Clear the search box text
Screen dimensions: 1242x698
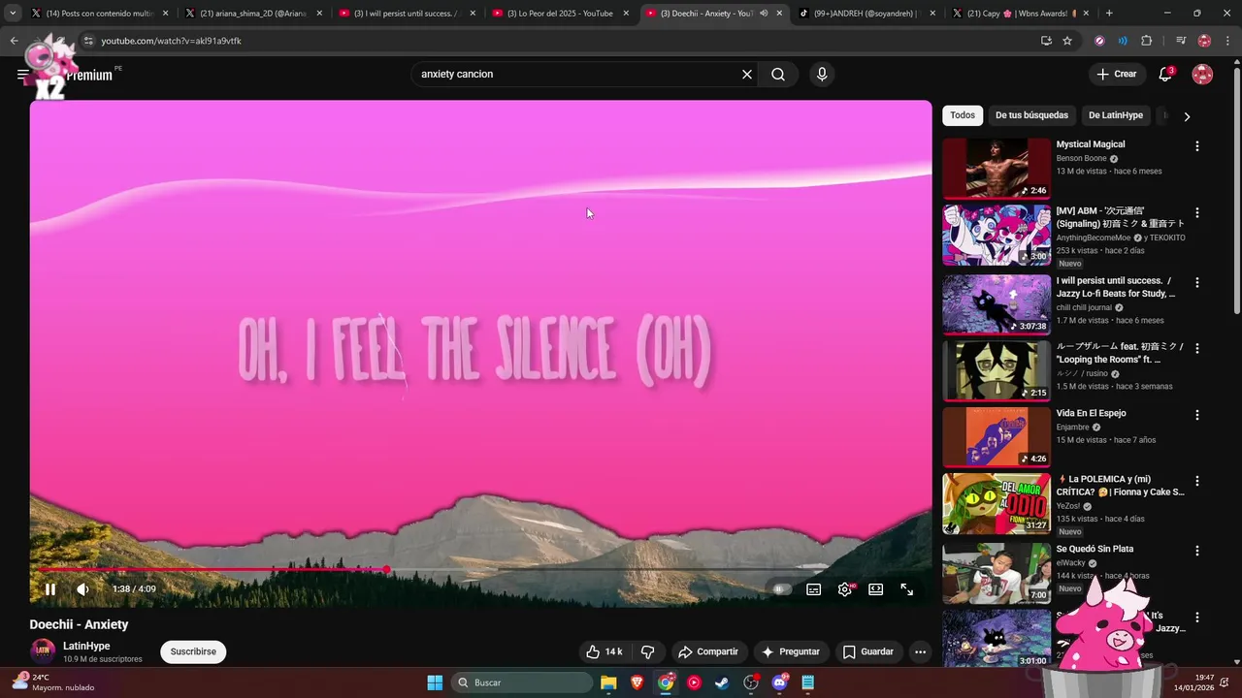click(x=747, y=75)
